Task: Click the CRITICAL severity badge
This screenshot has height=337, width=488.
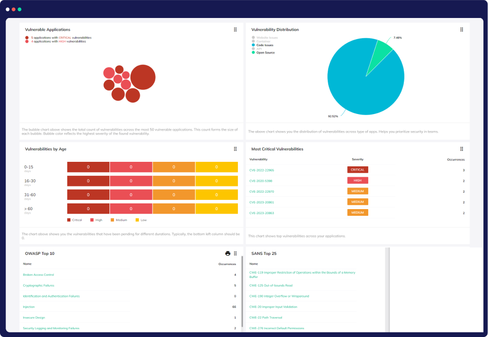Action: point(358,170)
